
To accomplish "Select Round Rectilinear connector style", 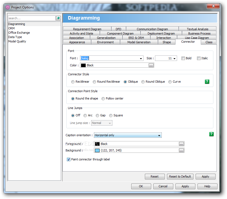I will [94, 82].
